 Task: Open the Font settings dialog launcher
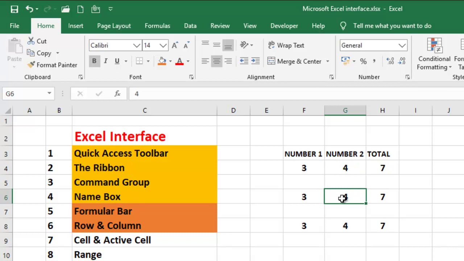click(191, 77)
